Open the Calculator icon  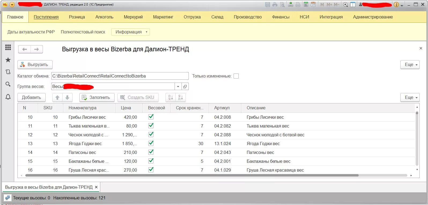[306, 5]
